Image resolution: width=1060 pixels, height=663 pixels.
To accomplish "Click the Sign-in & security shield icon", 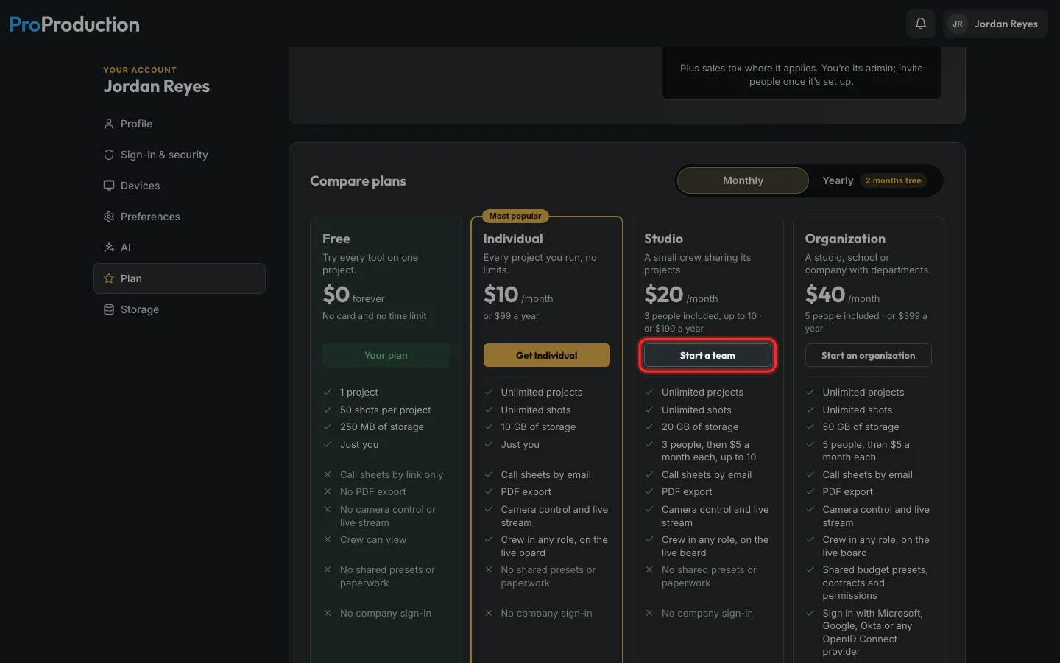I will coord(109,155).
